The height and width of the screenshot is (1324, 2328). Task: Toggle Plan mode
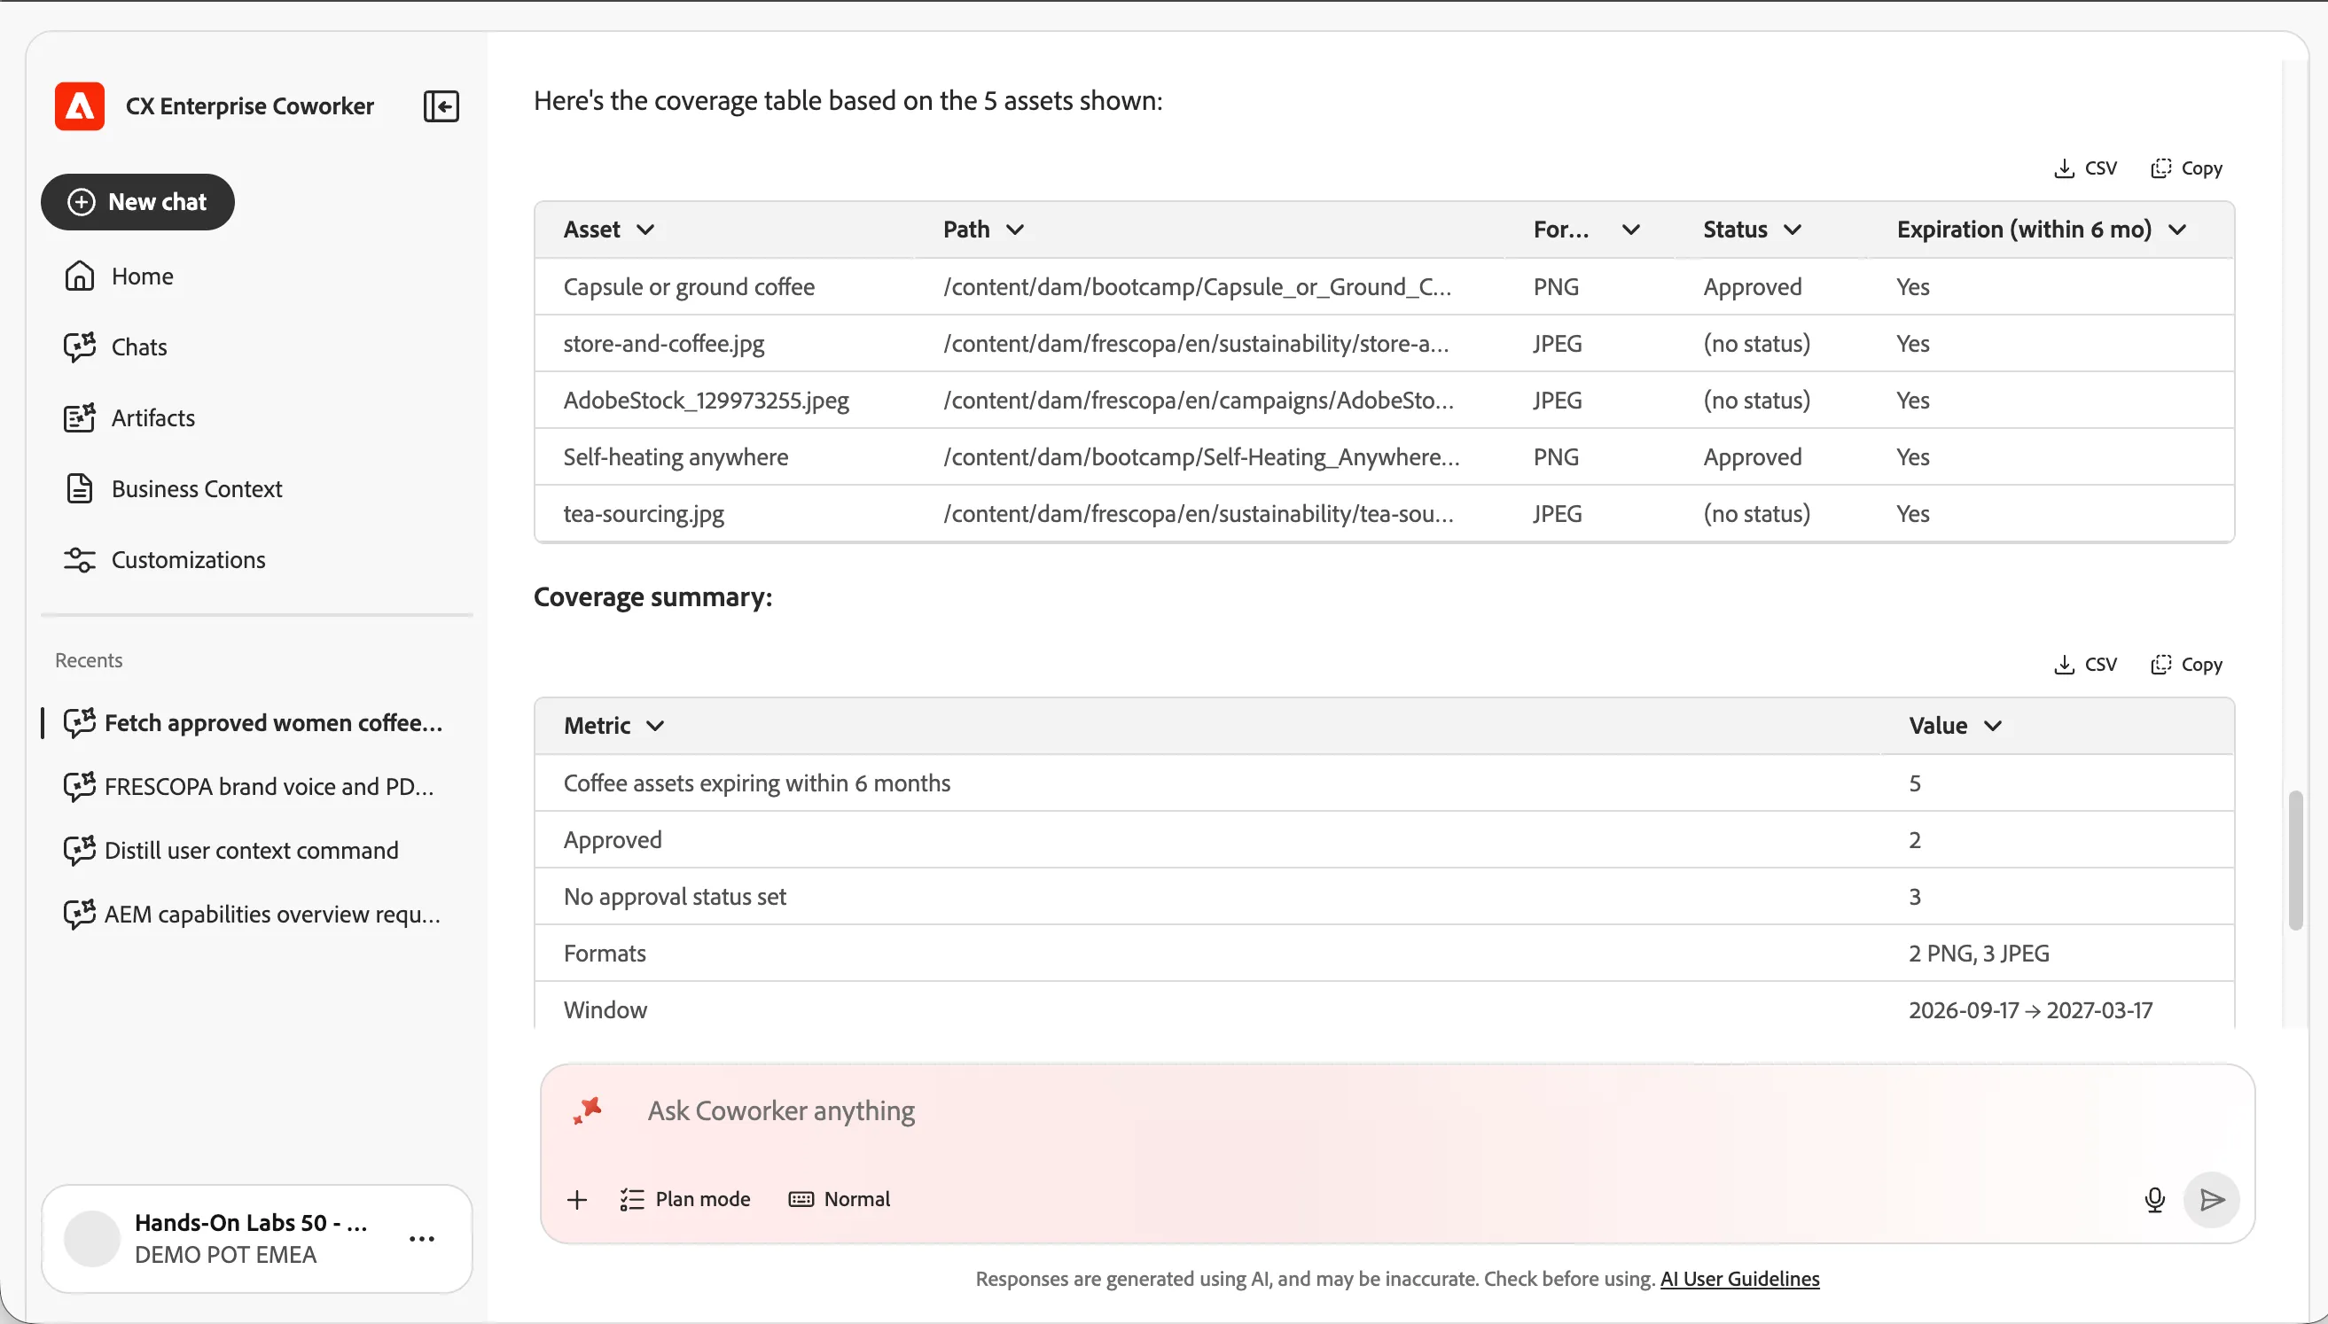click(684, 1199)
